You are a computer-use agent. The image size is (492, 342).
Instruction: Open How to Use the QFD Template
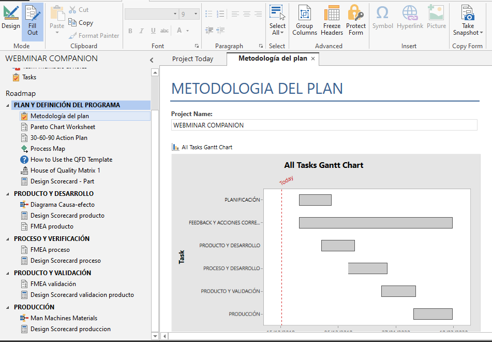click(x=71, y=160)
